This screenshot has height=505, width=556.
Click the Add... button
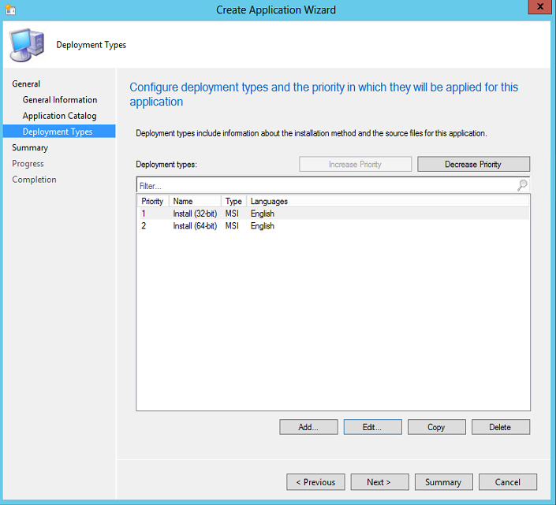tap(308, 427)
